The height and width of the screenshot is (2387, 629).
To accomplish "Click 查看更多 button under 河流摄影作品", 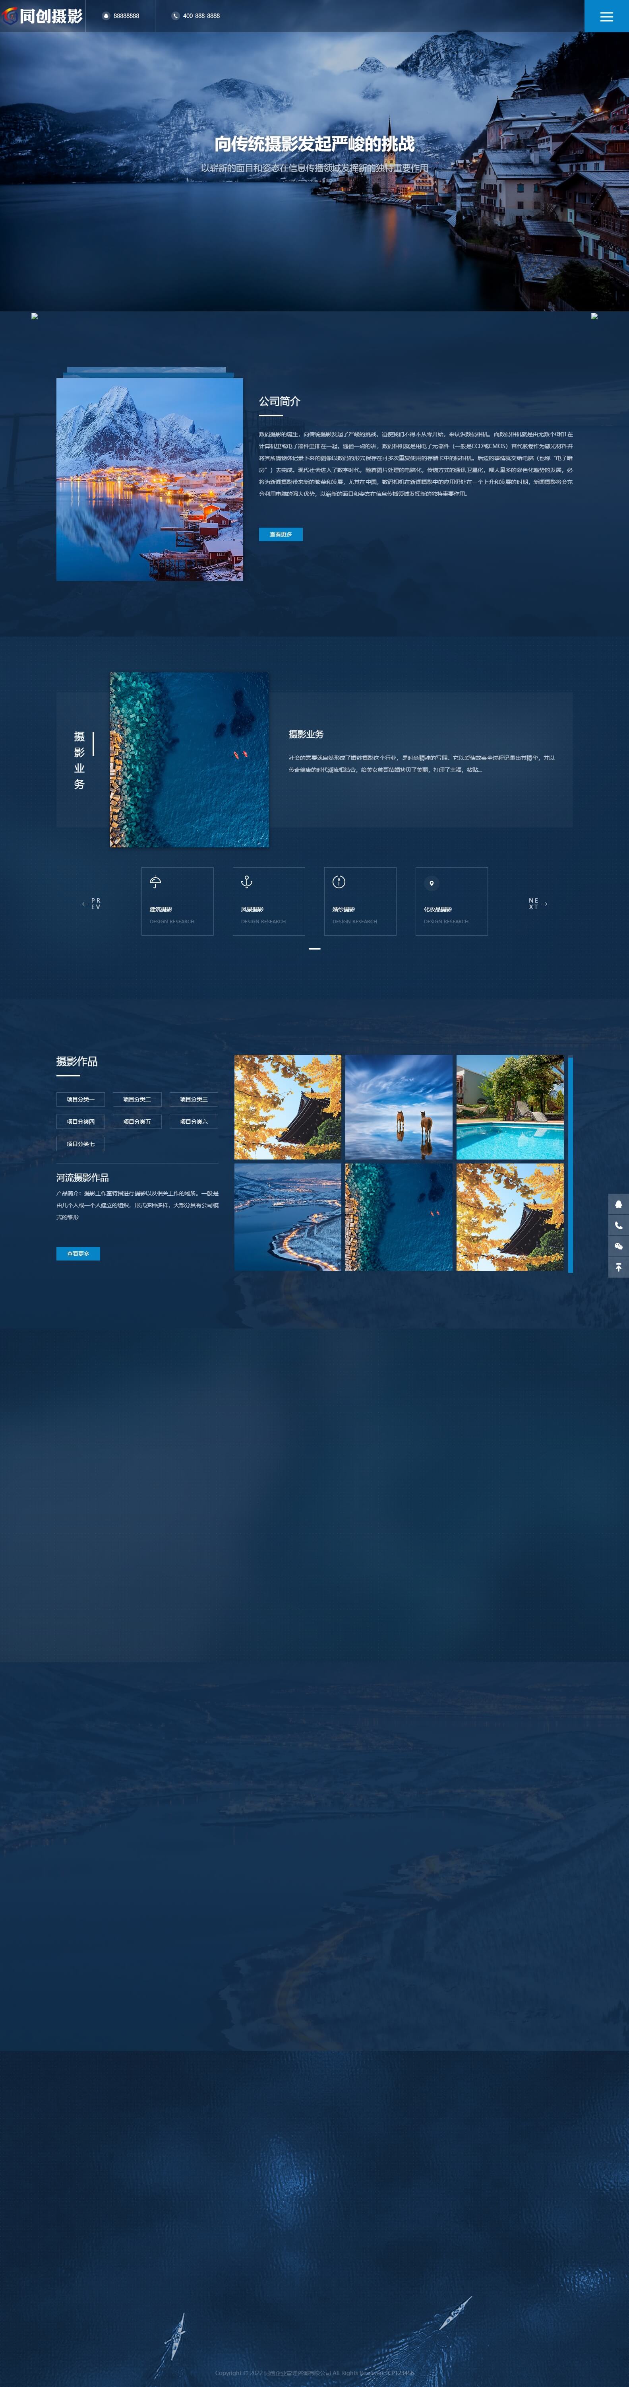I will (78, 1254).
